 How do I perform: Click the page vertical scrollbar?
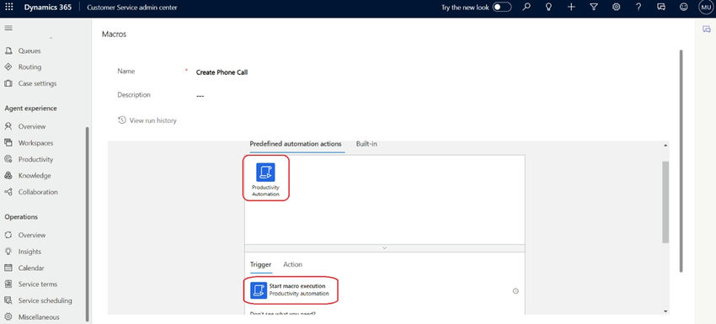point(681,161)
